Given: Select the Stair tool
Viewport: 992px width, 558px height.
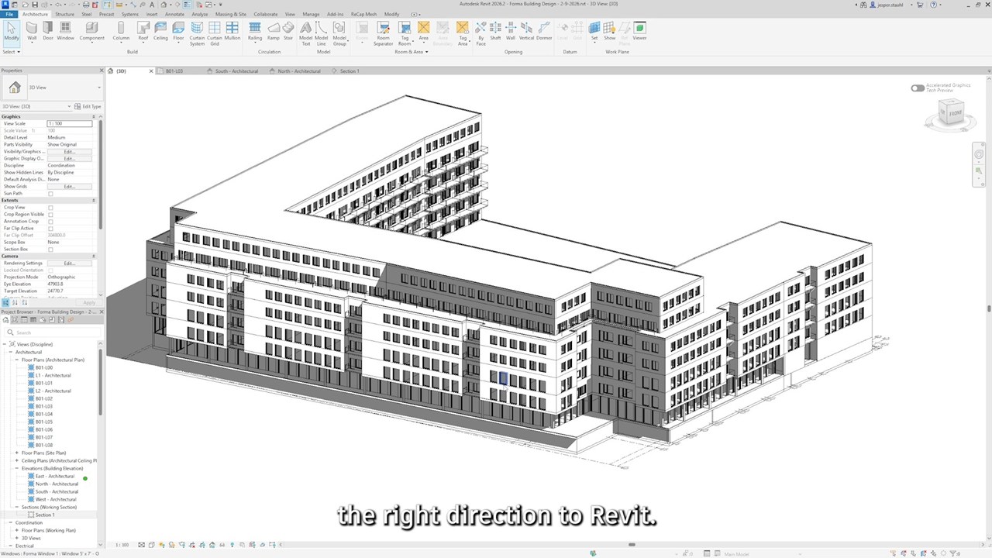Looking at the screenshot, I should 288,31.
